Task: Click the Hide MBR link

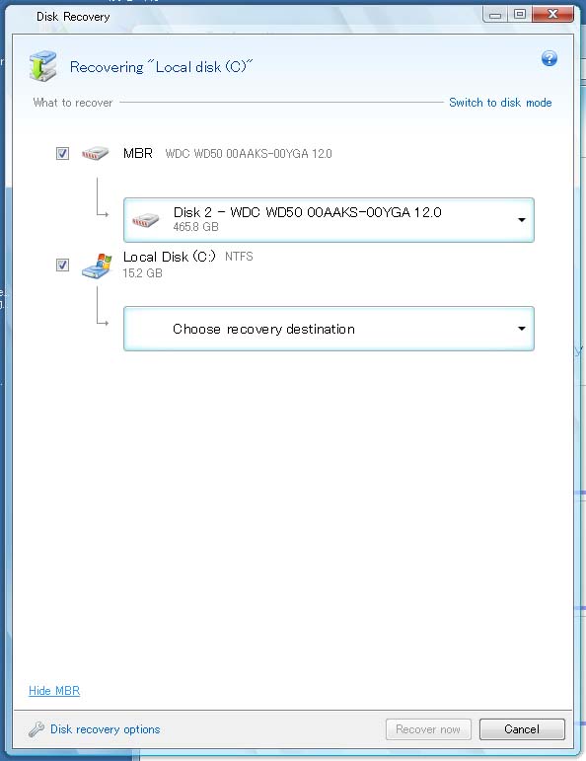Action: 54,691
